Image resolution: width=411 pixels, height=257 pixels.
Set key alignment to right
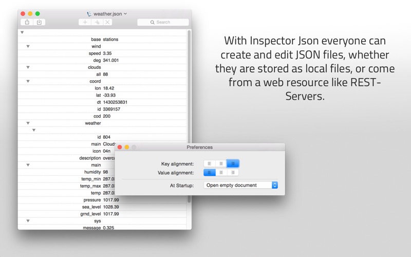233,163
